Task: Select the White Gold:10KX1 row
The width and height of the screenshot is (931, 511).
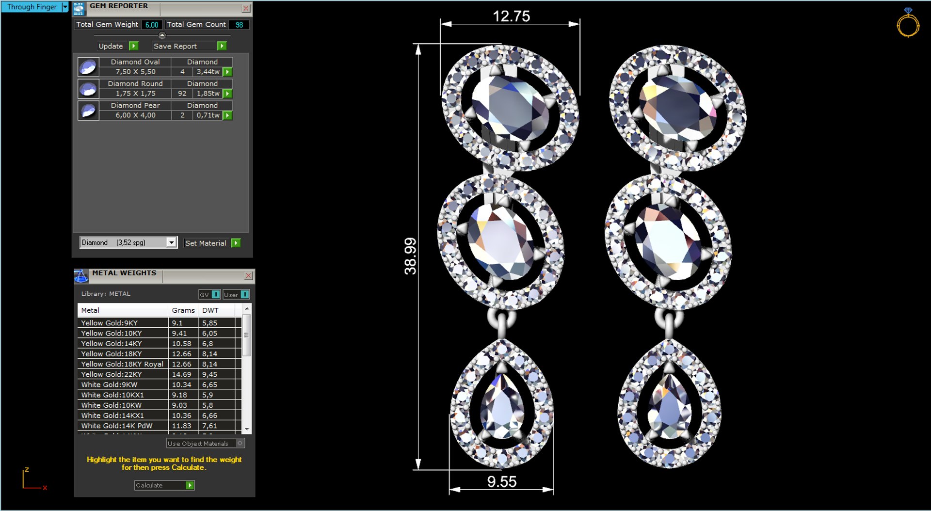Action: click(x=159, y=395)
